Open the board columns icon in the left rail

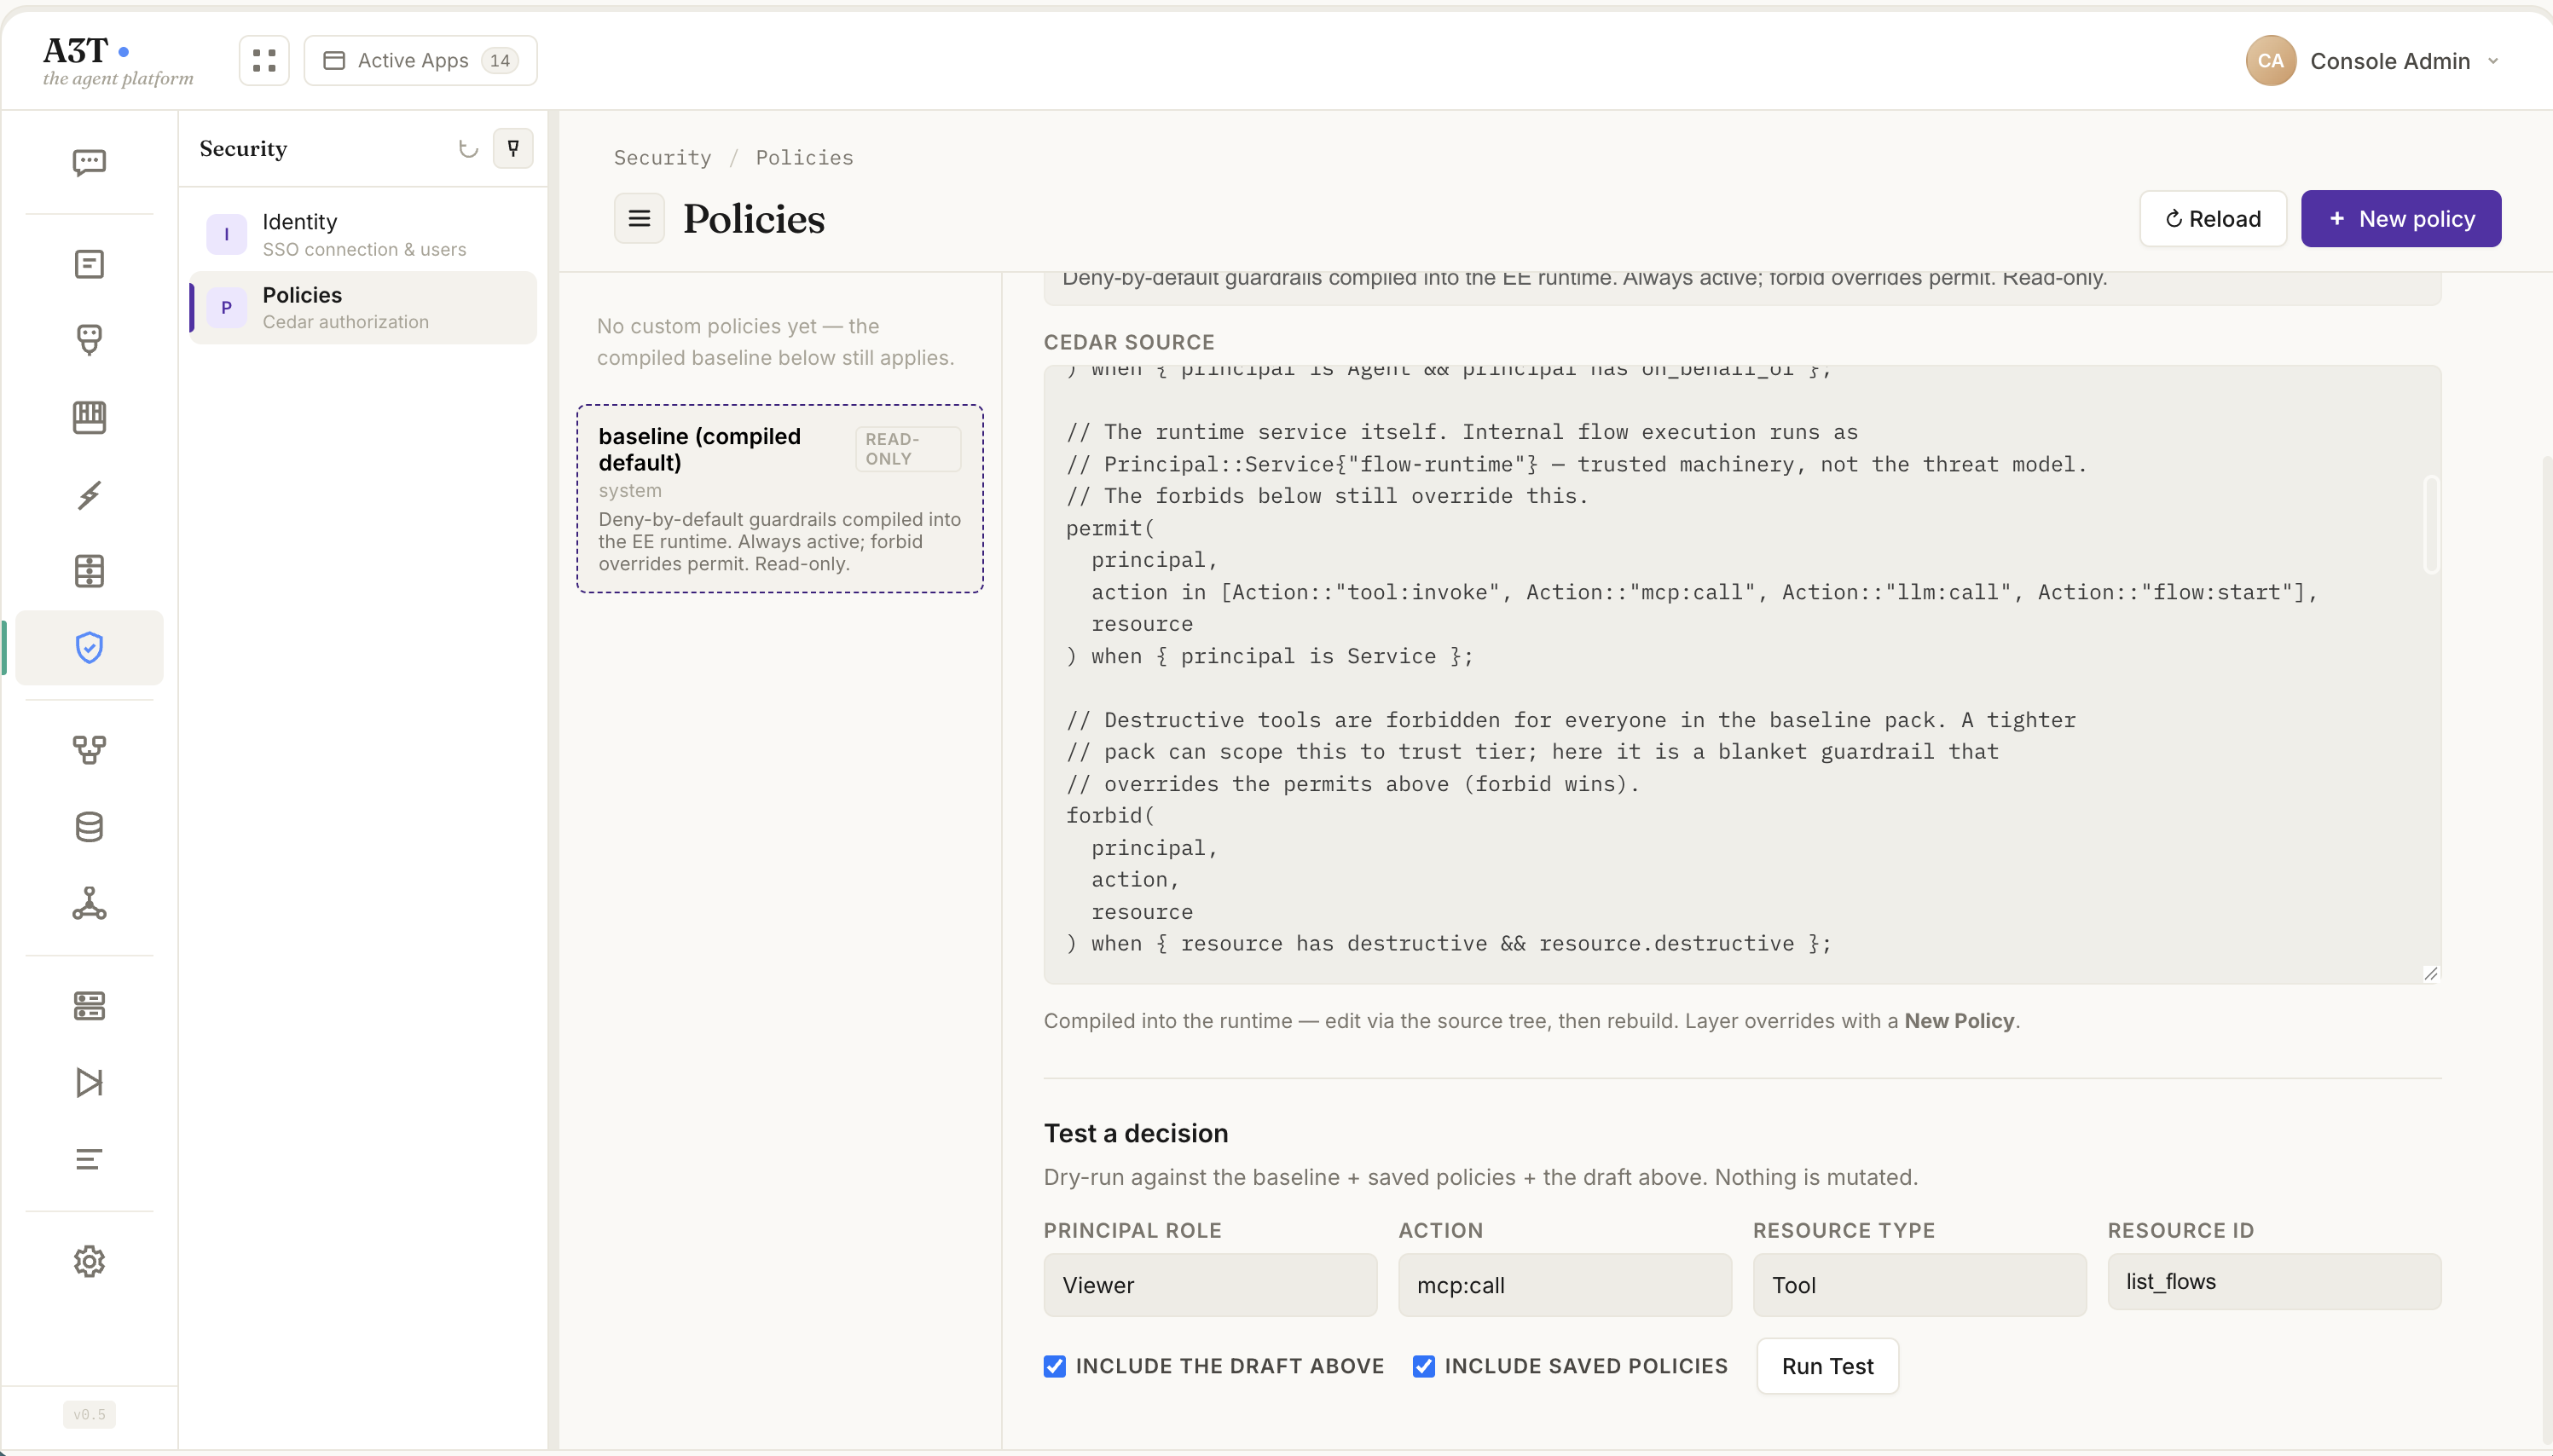click(89, 417)
